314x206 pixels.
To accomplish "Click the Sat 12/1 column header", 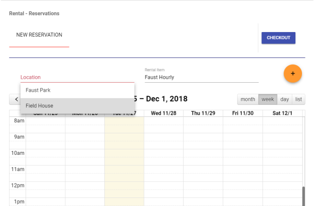I will pos(282,113).
